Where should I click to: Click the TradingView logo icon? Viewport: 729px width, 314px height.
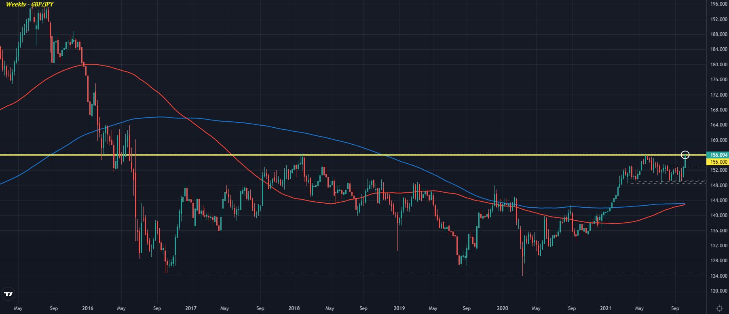[8, 294]
